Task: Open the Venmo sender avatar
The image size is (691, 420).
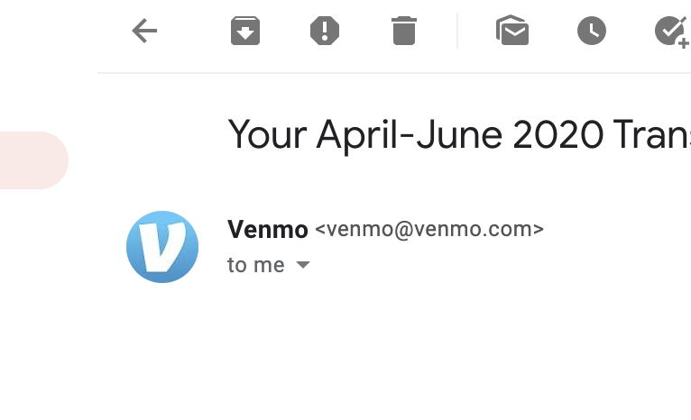Action: 162,247
